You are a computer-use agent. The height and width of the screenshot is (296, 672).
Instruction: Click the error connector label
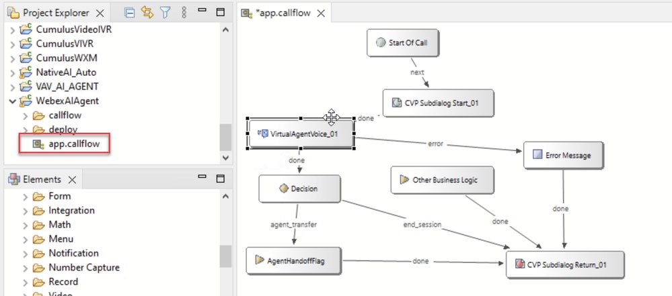pyautogui.click(x=435, y=144)
